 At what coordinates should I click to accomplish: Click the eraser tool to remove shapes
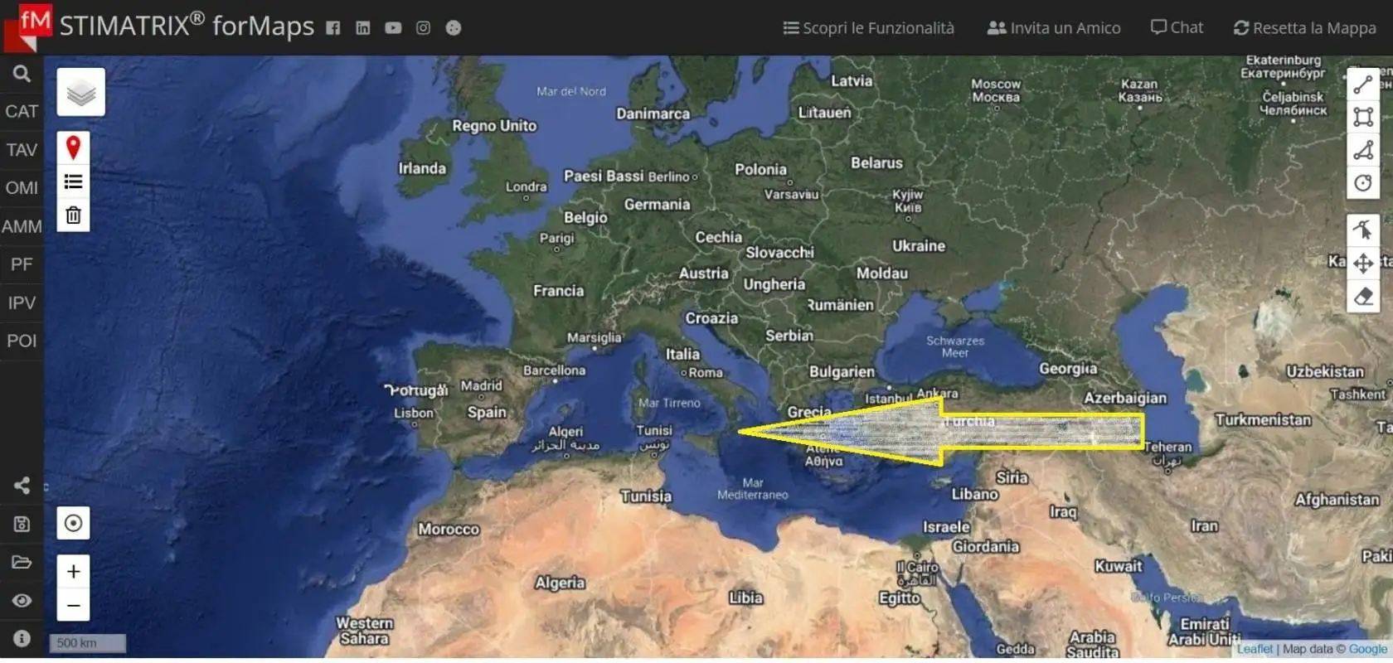(1363, 297)
